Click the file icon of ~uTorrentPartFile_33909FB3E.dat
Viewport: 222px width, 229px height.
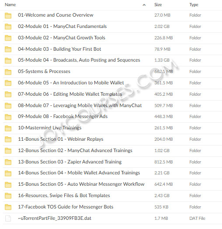click(8, 219)
